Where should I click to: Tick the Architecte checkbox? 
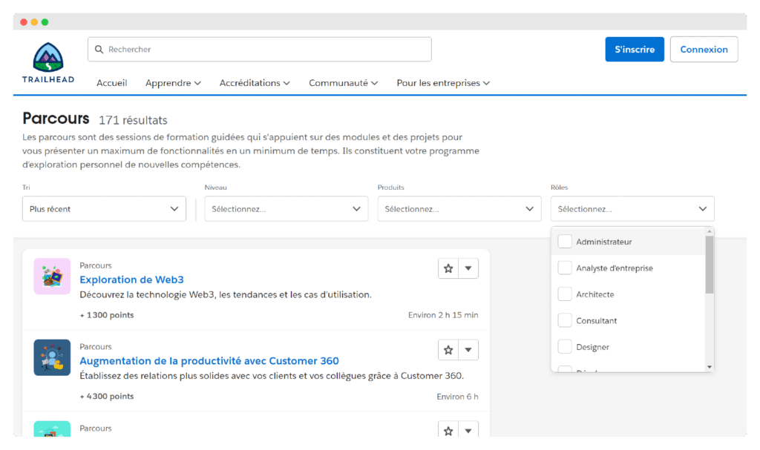tap(565, 294)
